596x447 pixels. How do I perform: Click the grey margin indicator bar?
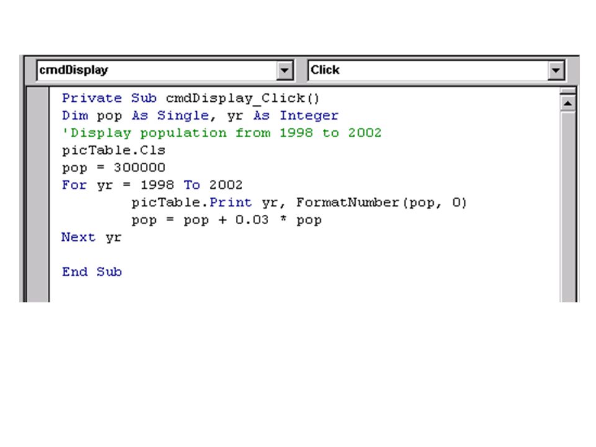tap(38, 194)
